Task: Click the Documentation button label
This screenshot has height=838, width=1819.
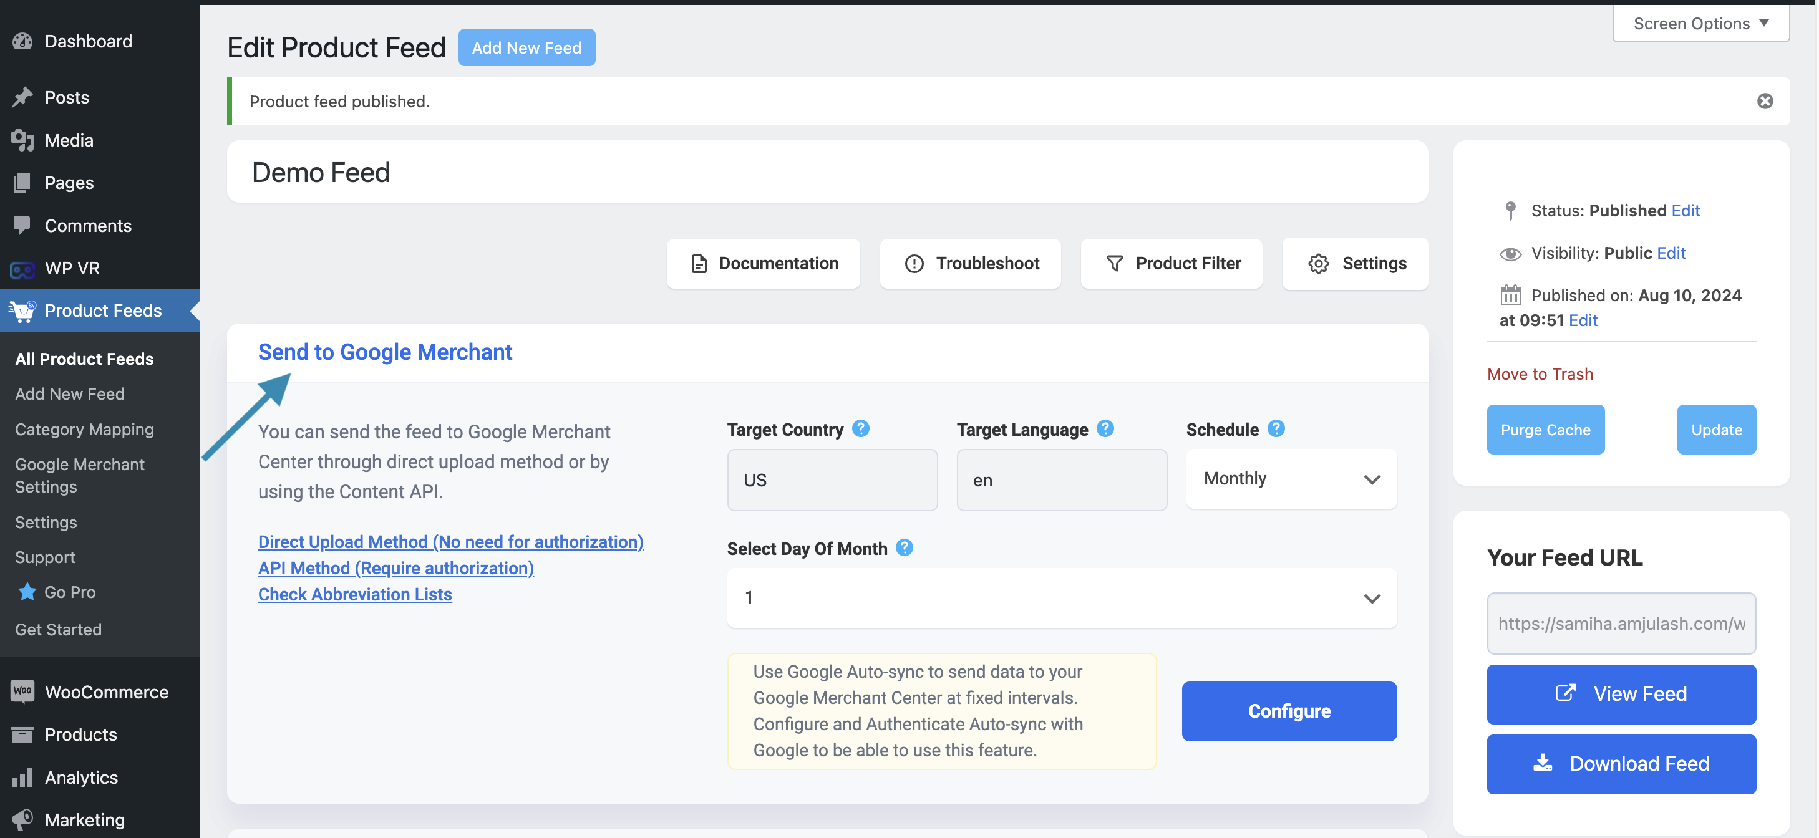Action: (x=779, y=263)
